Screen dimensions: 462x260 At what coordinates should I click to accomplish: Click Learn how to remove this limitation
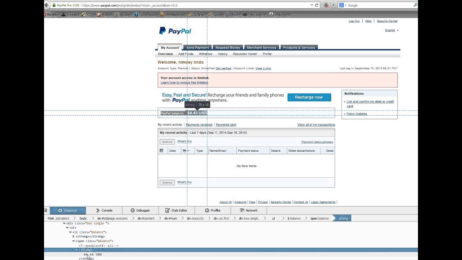[184, 83]
